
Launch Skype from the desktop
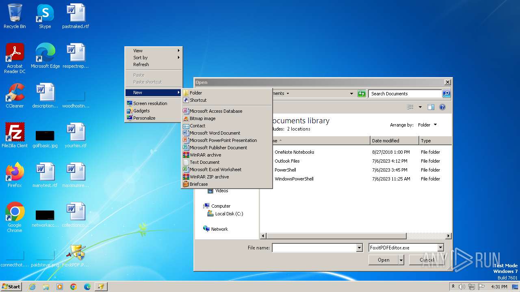(x=45, y=16)
